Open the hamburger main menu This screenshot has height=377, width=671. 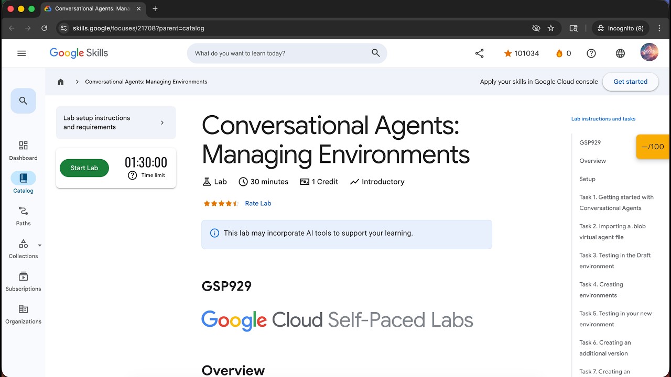(x=21, y=53)
